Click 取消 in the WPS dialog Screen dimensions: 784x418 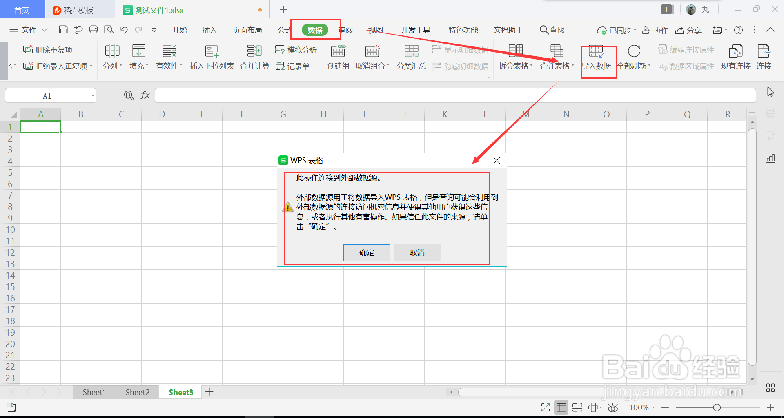pyautogui.click(x=417, y=252)
